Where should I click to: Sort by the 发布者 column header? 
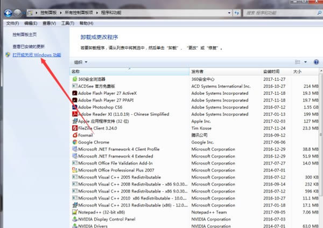pos(225,72)
